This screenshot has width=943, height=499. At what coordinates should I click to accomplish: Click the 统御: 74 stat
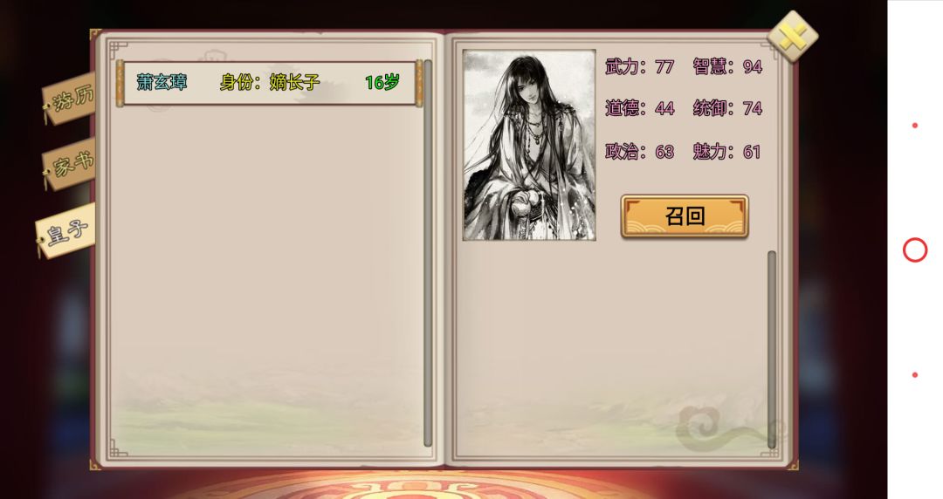727,108
